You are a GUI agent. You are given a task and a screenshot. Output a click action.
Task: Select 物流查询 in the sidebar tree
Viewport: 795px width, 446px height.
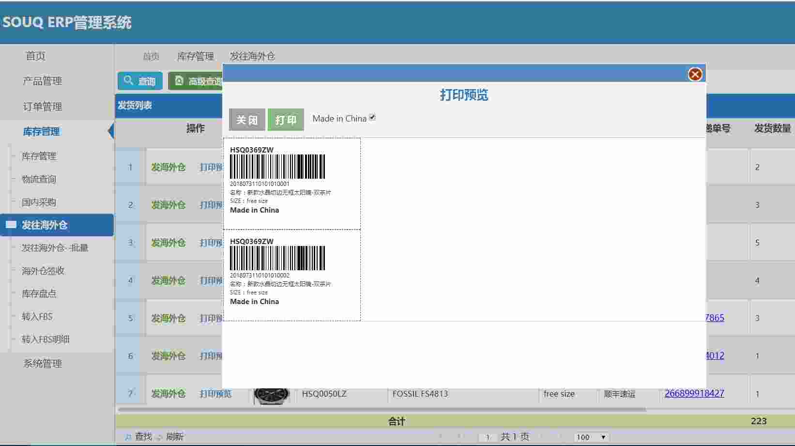click(39, 179)
